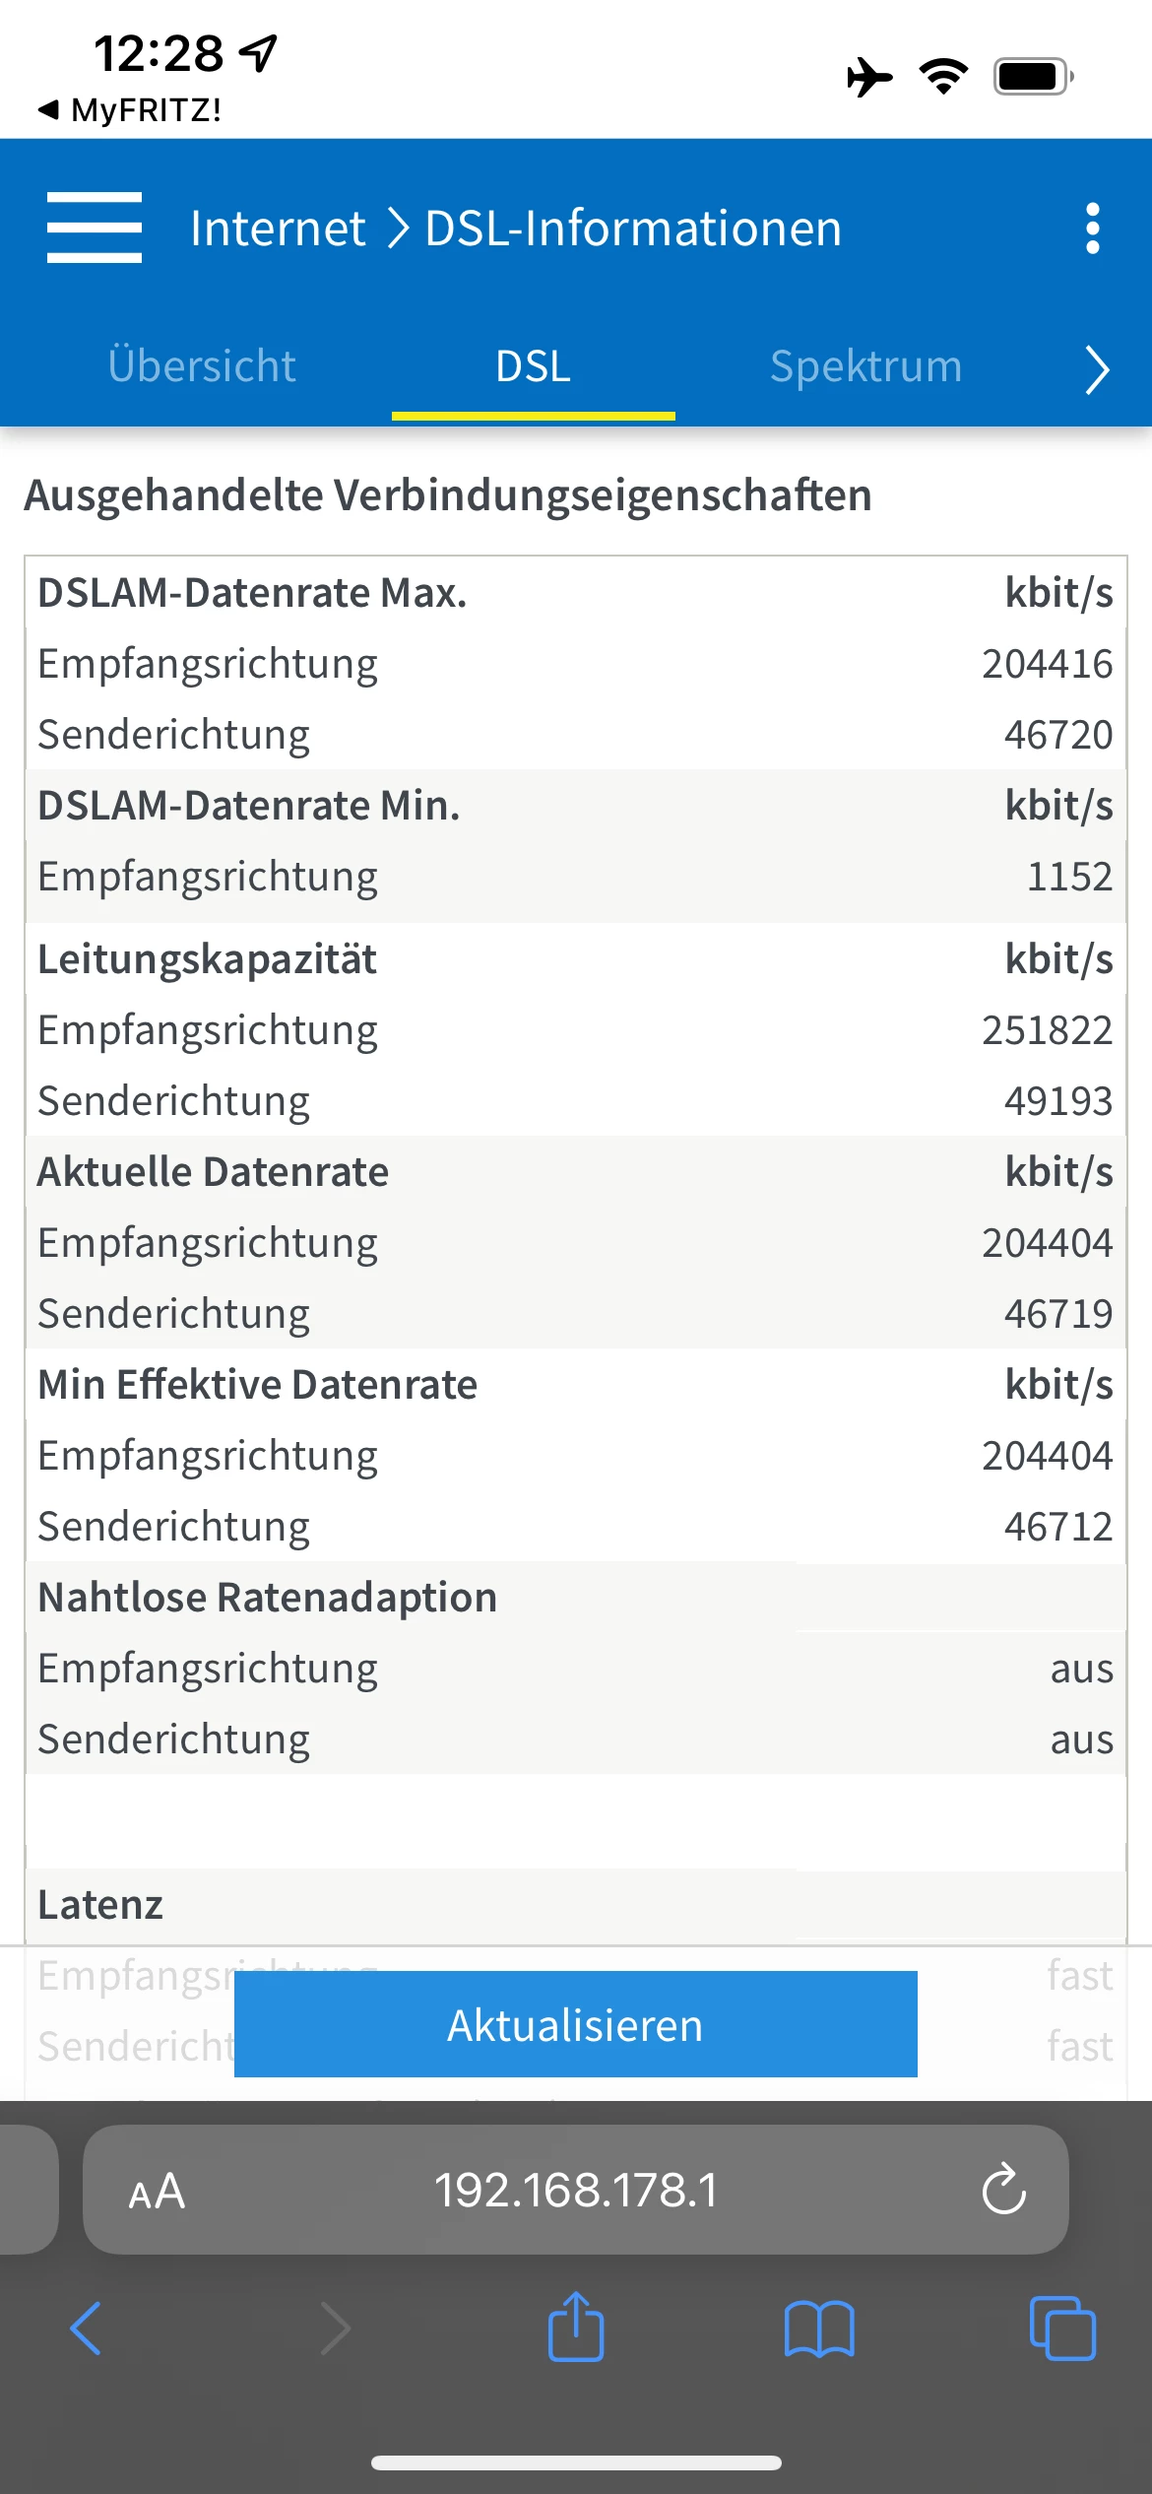1152x2494 pixels.
Task: Open the hamburger navigation menu
Action: click(95, 228)
